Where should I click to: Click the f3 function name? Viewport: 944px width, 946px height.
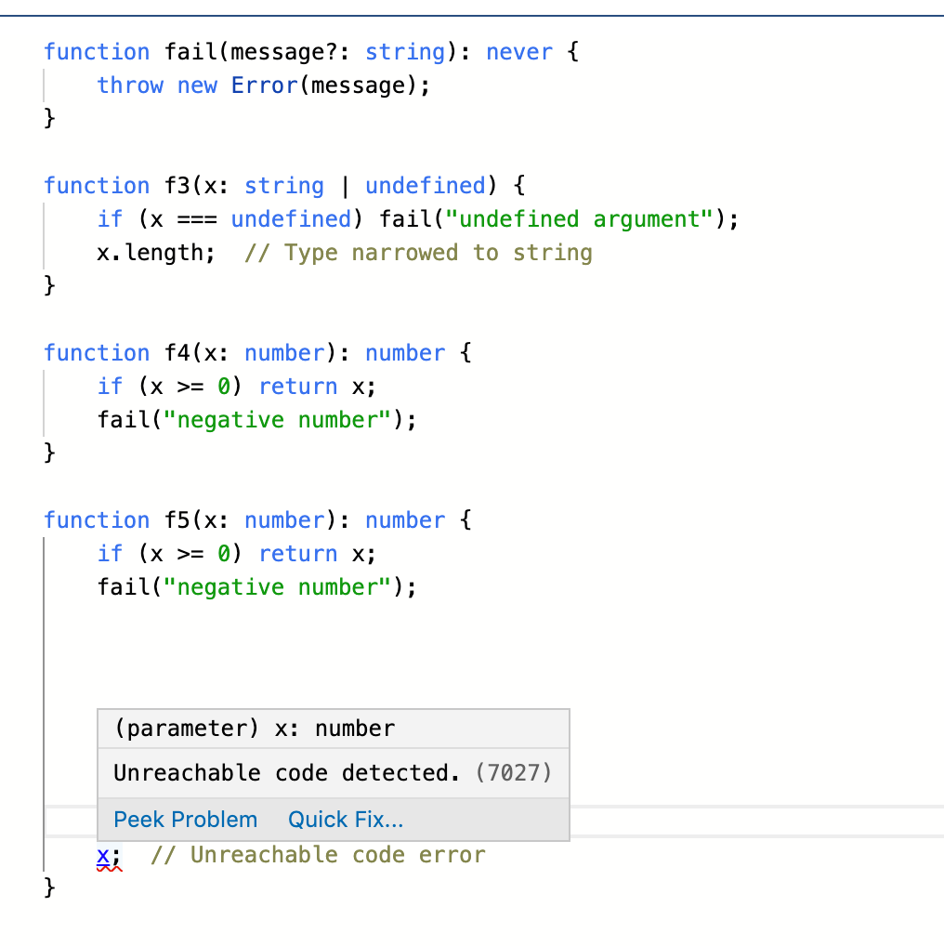coord(177,186)
